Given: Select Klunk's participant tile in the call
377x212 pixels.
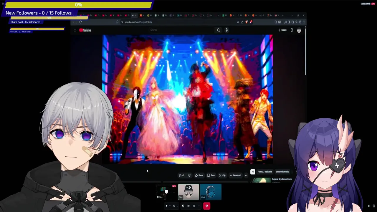Looking at the screenshot, I should tap(211, 192).
